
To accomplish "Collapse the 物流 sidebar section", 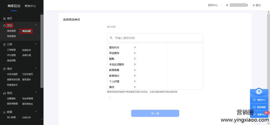I will coord(36,93).
